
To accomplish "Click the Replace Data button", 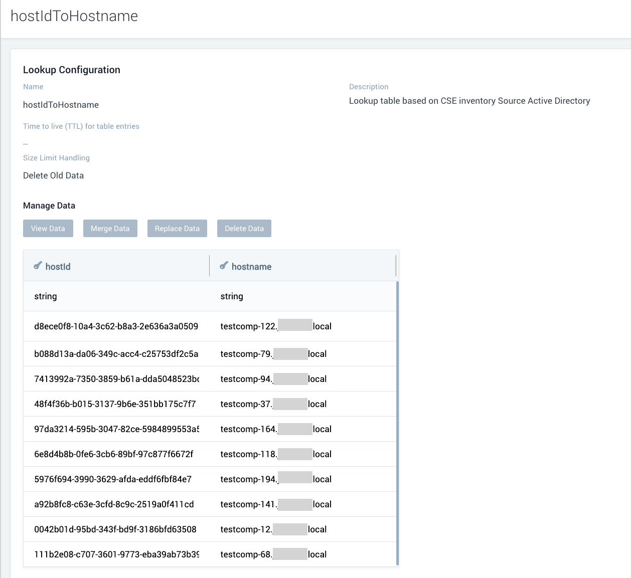I will [x=177, y=228].
